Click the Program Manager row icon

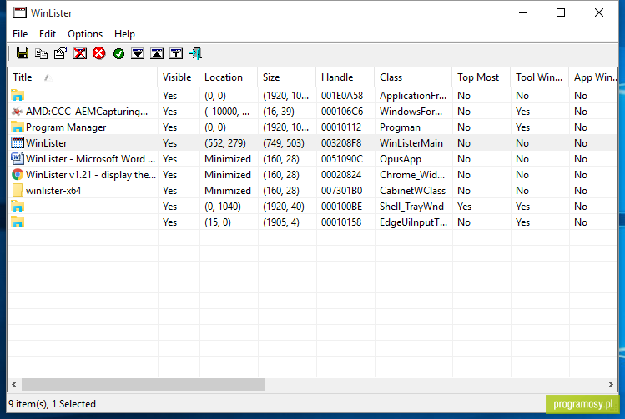point(18,127)
